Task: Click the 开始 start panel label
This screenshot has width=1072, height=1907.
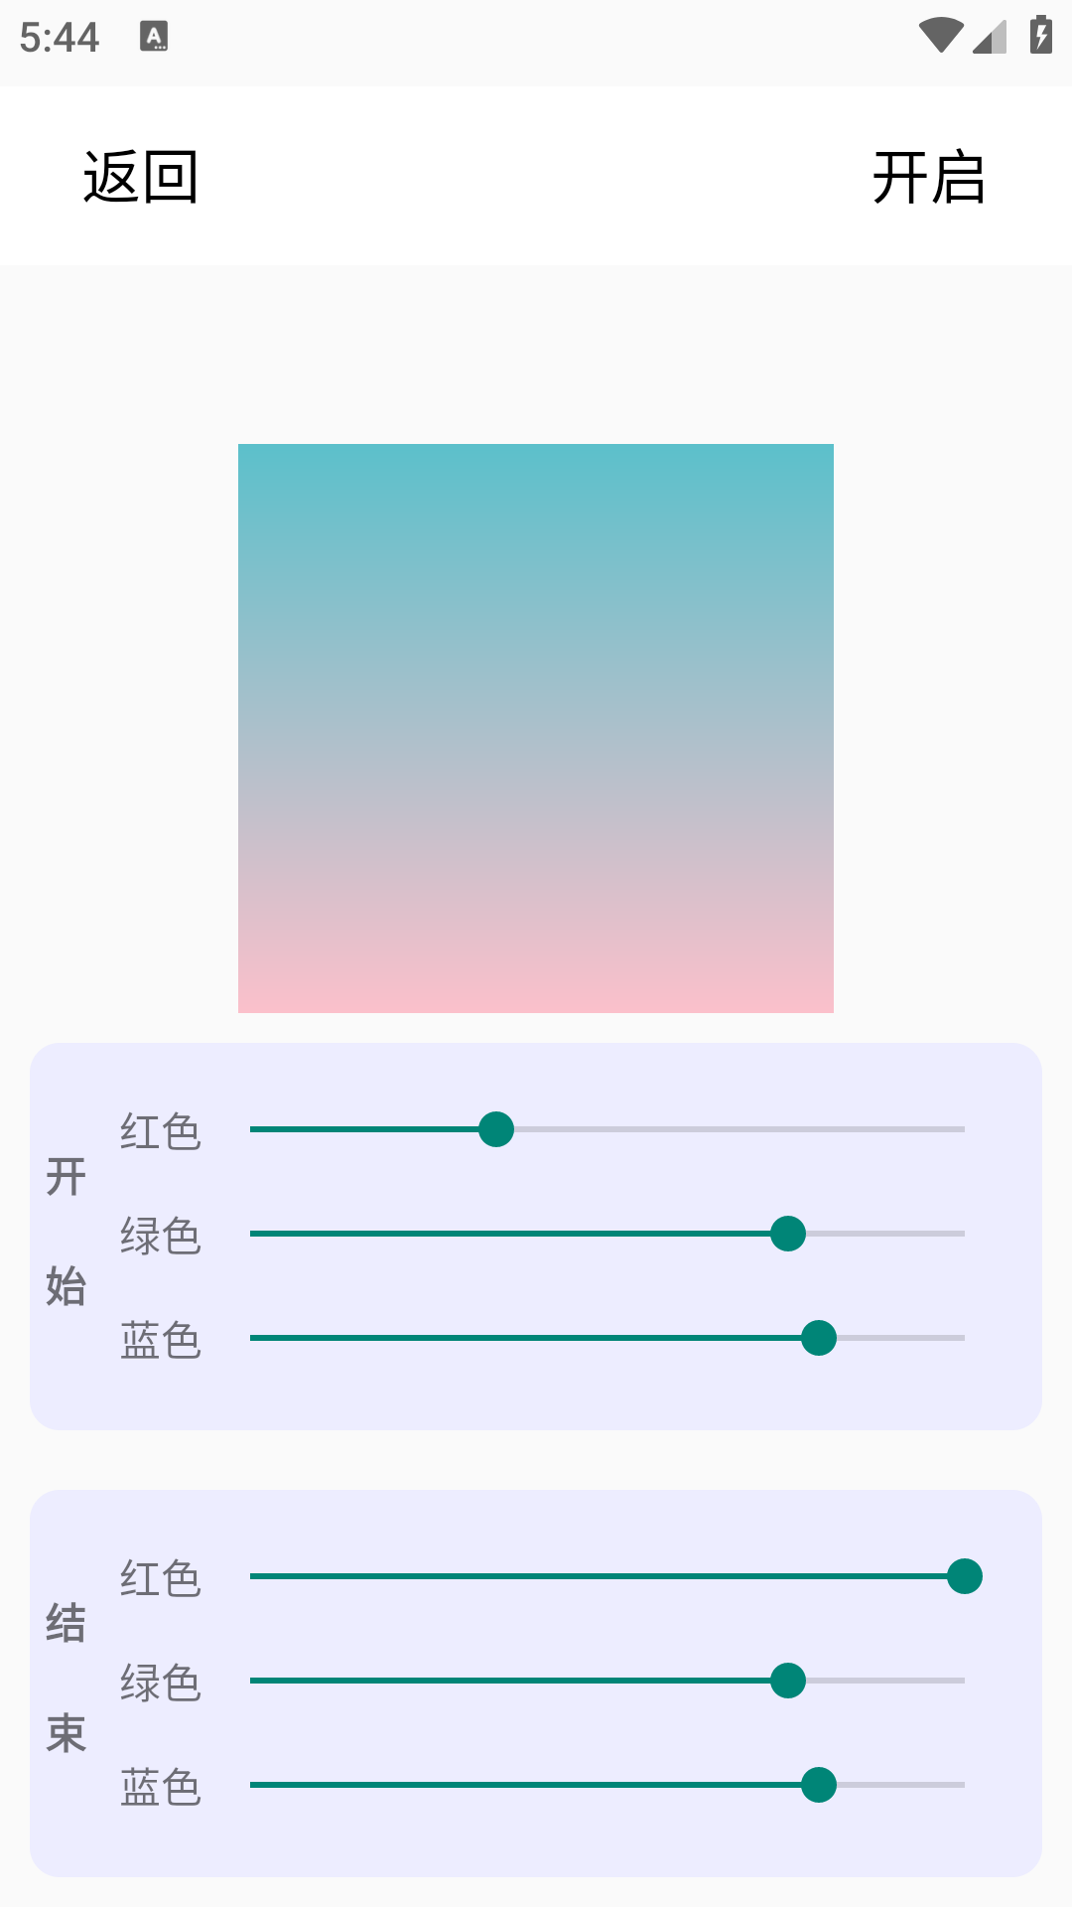Action: (x=67, y=1232)
